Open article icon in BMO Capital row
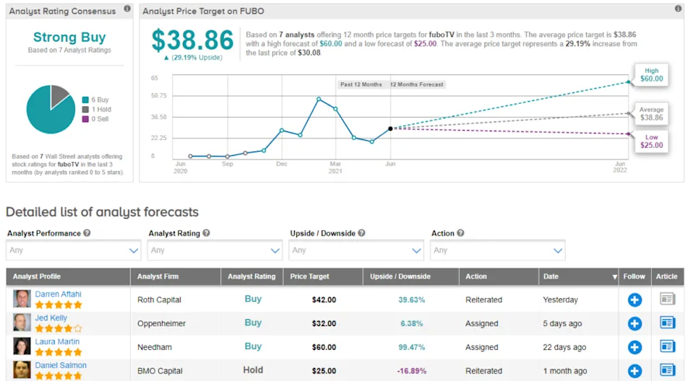Image resolution: width=693 pixels, height=381 pixels. tap(668, 370)
